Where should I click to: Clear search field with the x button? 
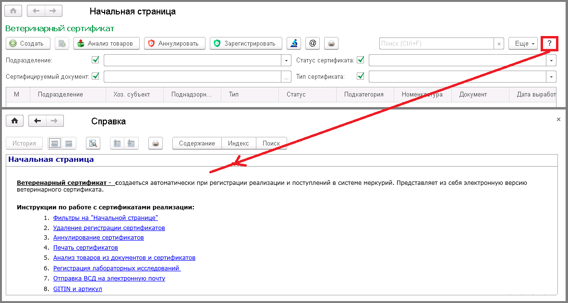pos(499,44)
